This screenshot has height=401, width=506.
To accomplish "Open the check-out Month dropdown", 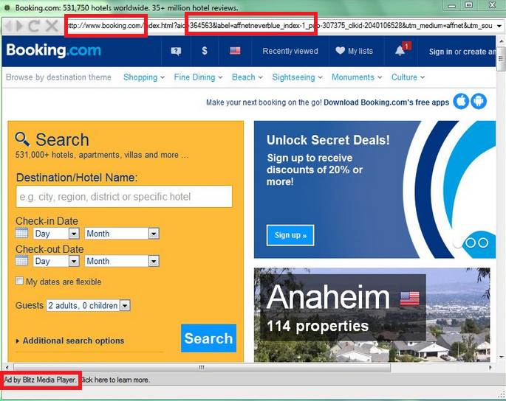I will (121, 261).
